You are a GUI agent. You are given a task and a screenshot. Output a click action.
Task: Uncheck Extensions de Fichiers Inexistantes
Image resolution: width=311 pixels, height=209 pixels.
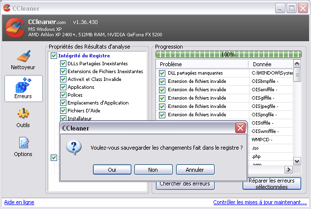[63, 71]
